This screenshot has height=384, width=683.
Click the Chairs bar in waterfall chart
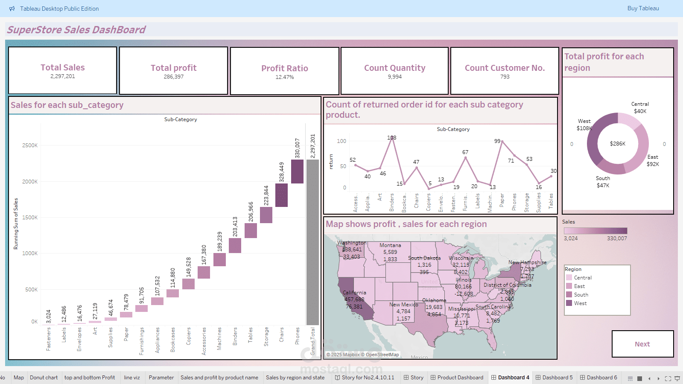(x=281, y=195)
